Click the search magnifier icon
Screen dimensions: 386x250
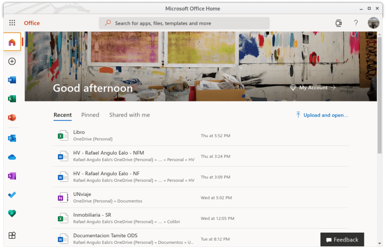tap(108, 23)
